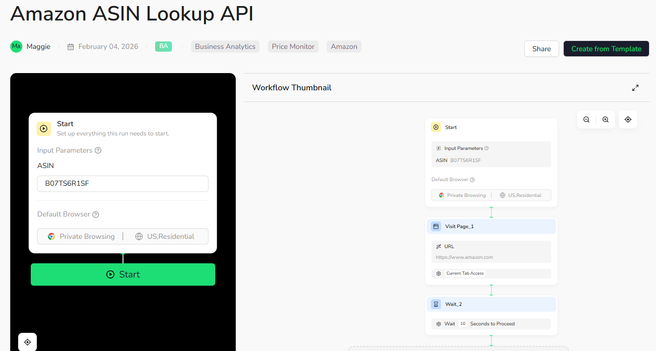Click the ASIN input field
This screenshot has height=351, width=656.
(x=123, y=183)
